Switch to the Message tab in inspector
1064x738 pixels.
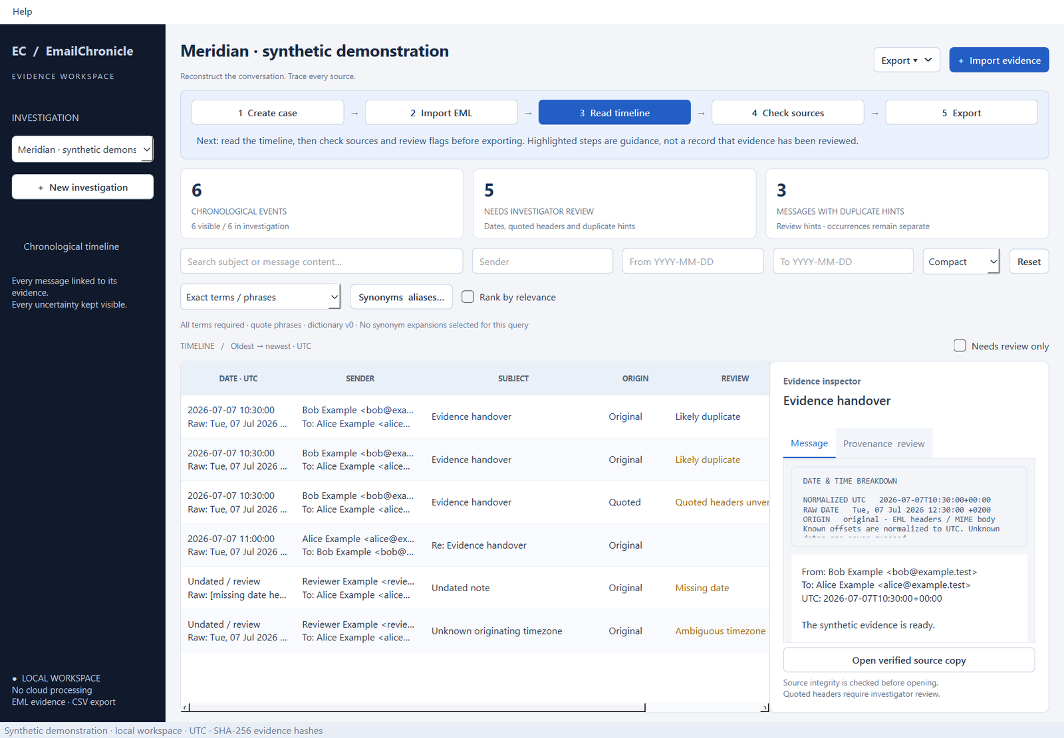click(x=809, y=443)
